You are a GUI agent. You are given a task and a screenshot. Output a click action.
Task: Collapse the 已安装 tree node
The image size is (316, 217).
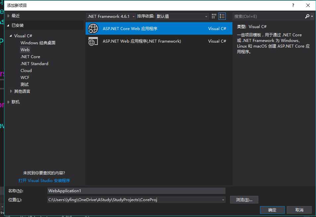tap(8, 25)
